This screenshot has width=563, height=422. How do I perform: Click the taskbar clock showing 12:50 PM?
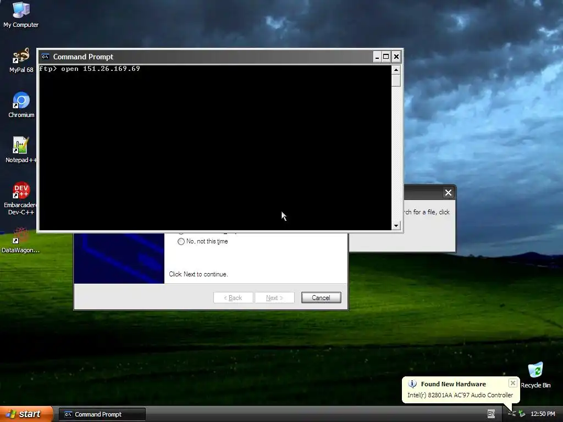click(x=543, y=414)
